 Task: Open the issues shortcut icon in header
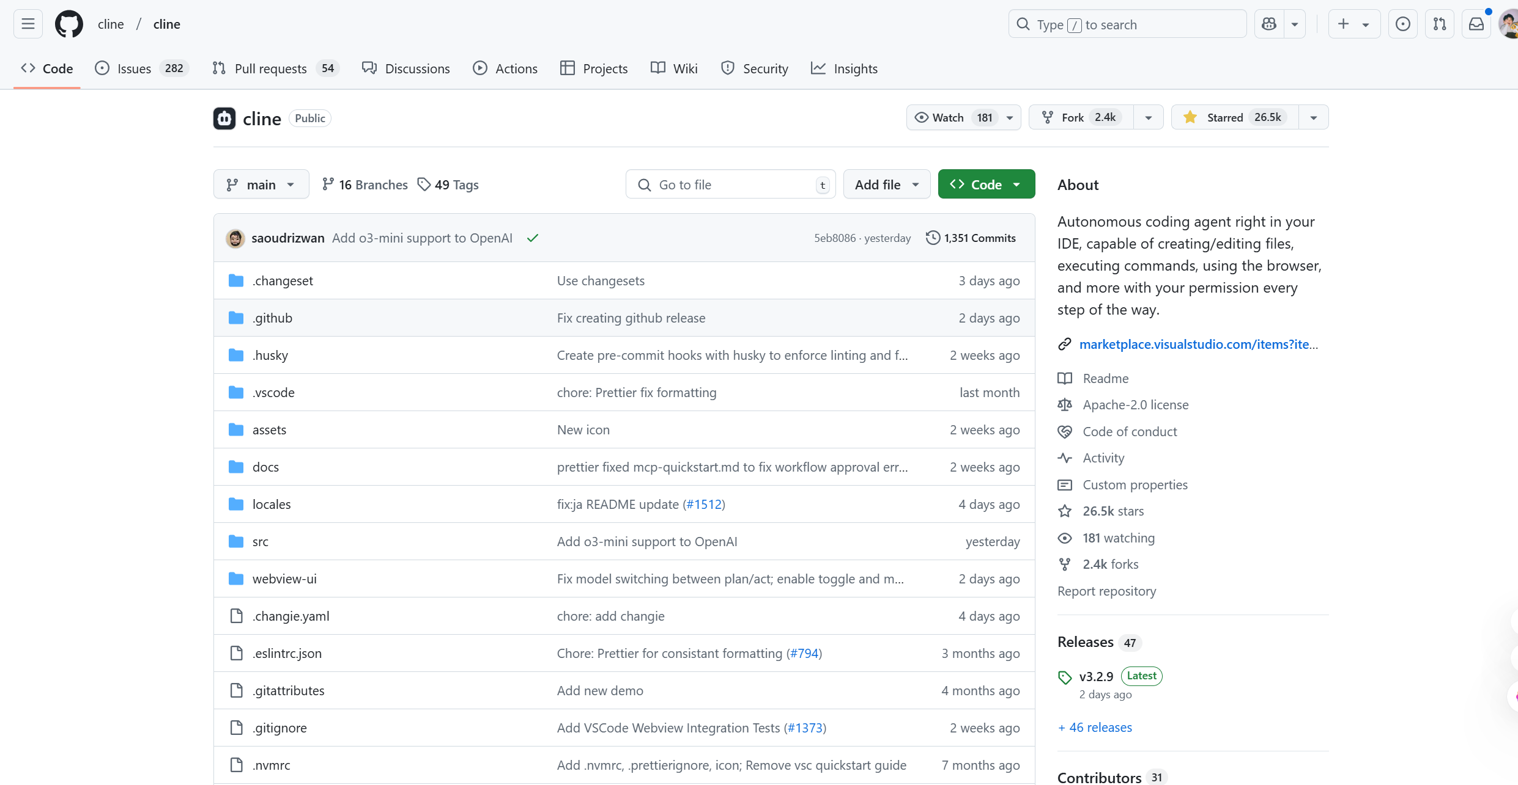[1402, 24]
